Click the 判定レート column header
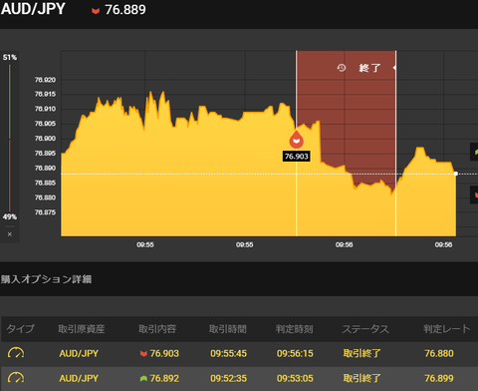The image size is (478, 391). pyautogui.click(x=447, y=329)
